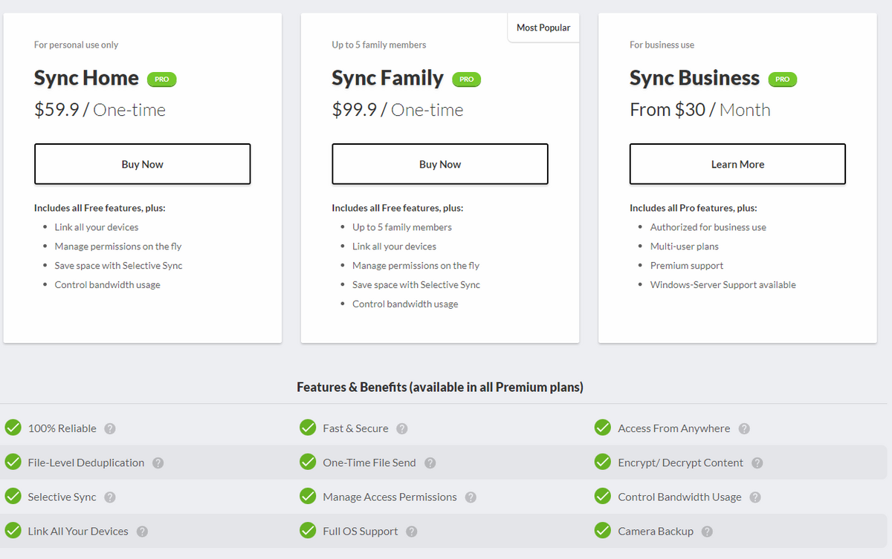Open help for One-Time File Send
The height and width of the screenshot is (559, 892).
point(430,462)
